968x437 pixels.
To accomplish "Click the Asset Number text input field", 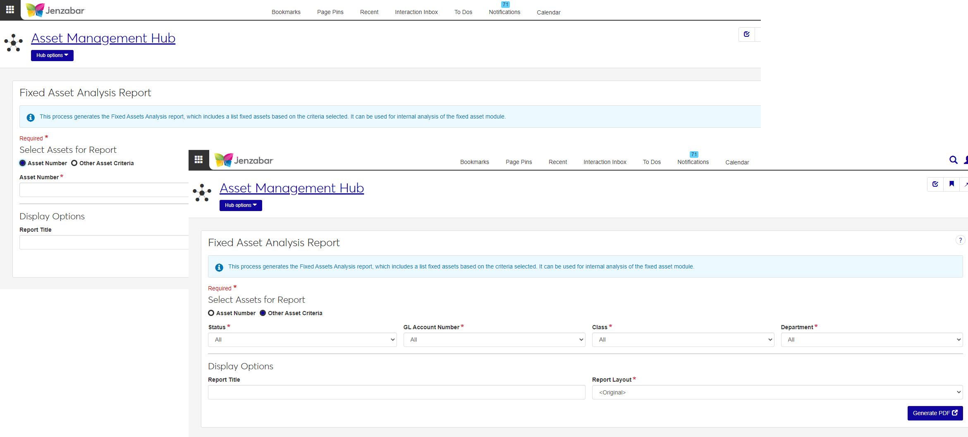I will (103, 190).
